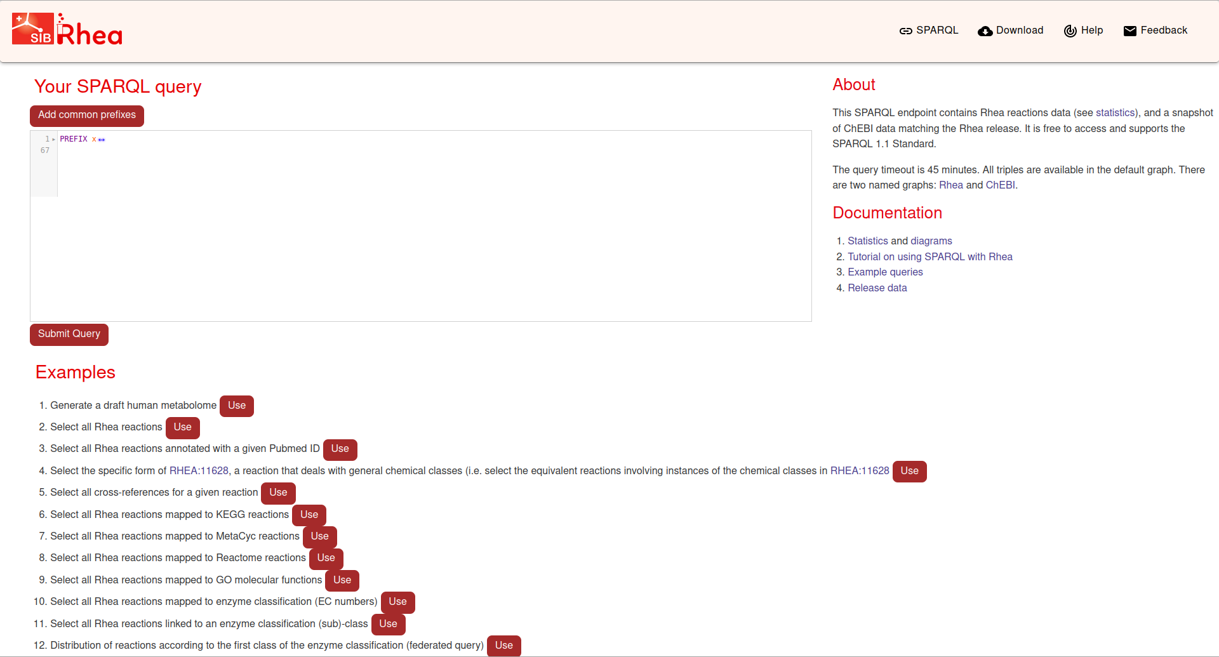The image size is (1219, 657).
Task: Use the enzyme (sub)-class example
Action: point(389,625)
